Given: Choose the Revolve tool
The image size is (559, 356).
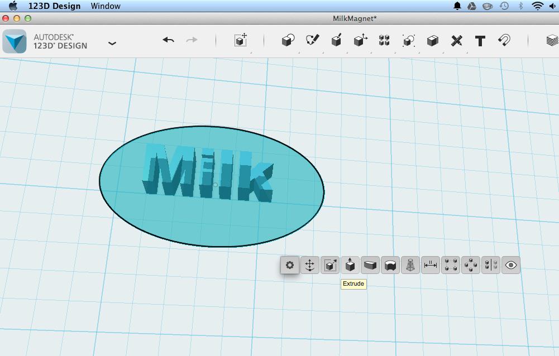Looking at the screenshot, I should 390,265.
